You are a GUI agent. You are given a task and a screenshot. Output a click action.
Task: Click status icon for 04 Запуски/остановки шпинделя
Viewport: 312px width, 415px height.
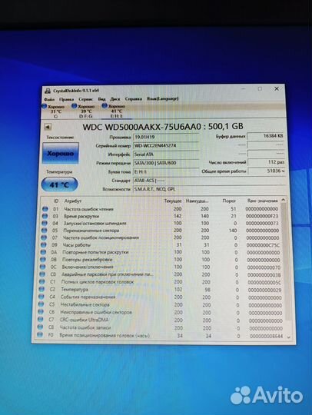click(45, 224)
